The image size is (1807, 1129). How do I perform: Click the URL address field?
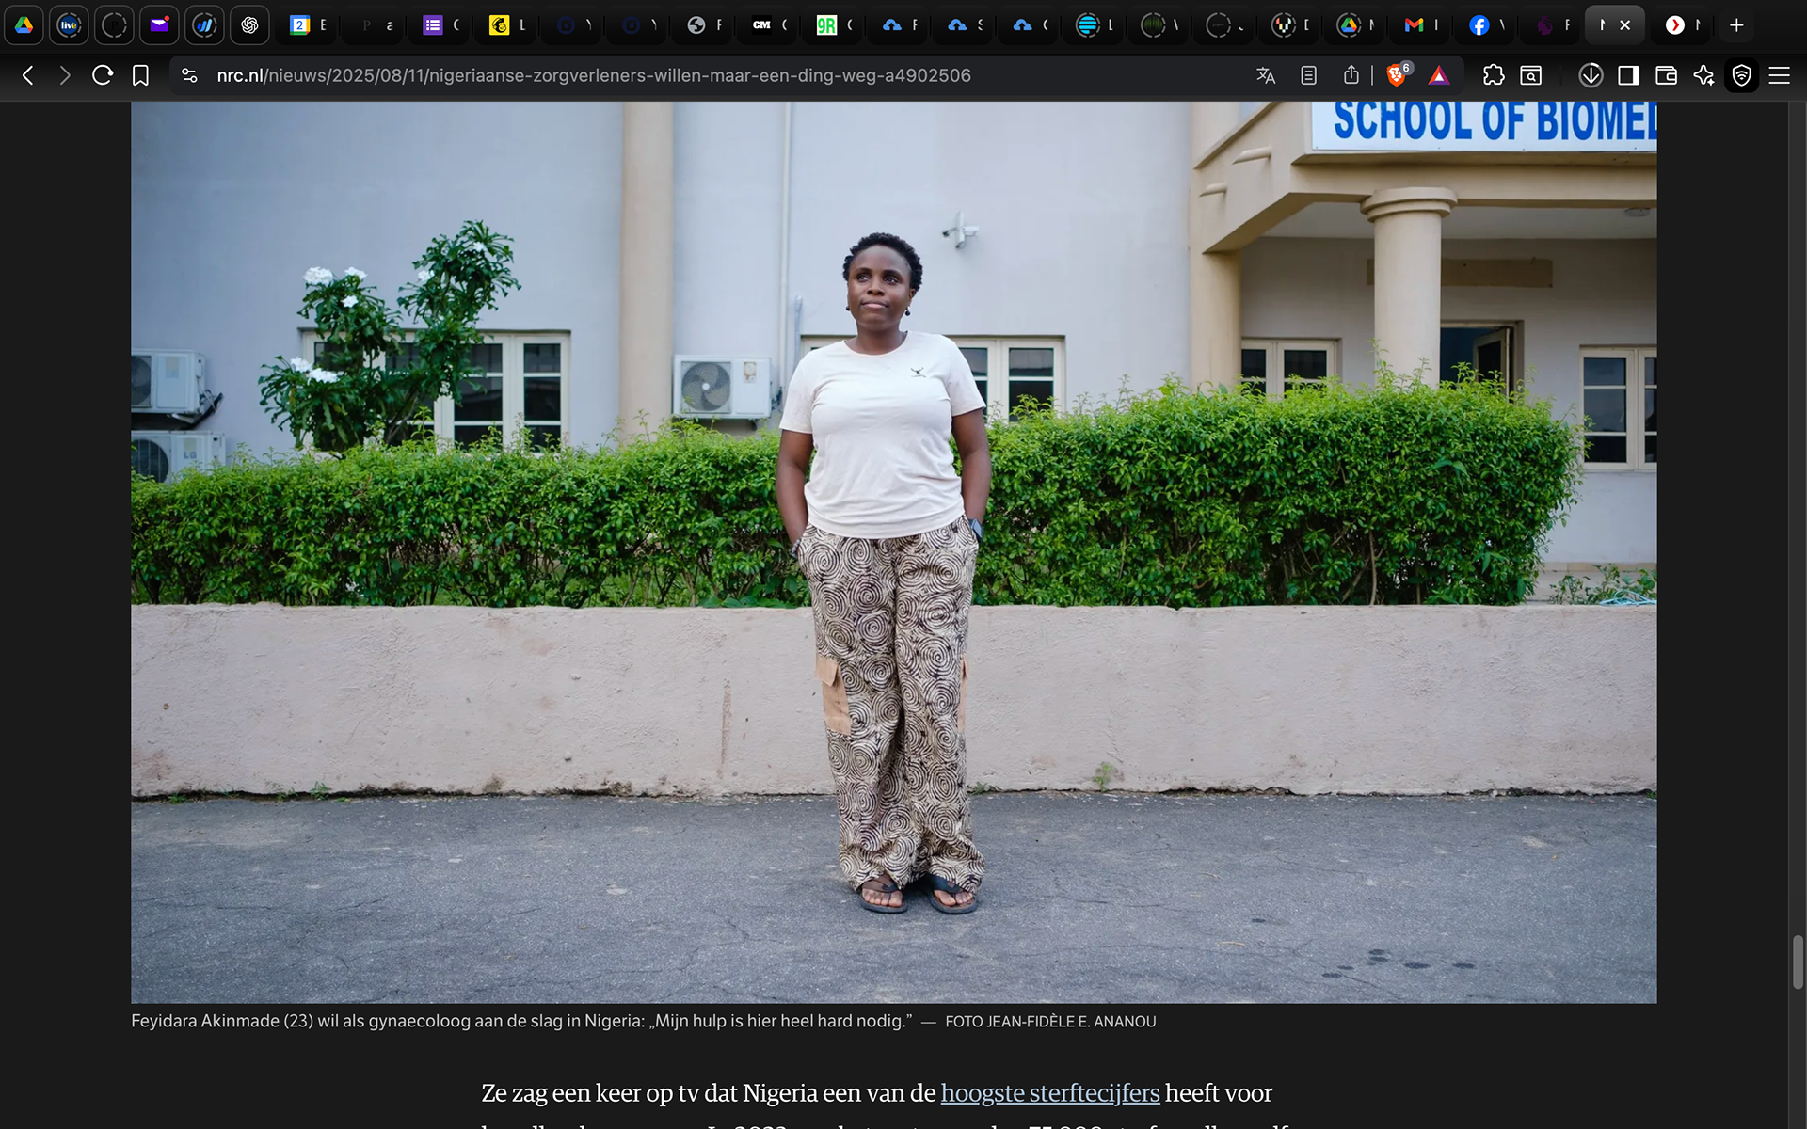(593, 75)
